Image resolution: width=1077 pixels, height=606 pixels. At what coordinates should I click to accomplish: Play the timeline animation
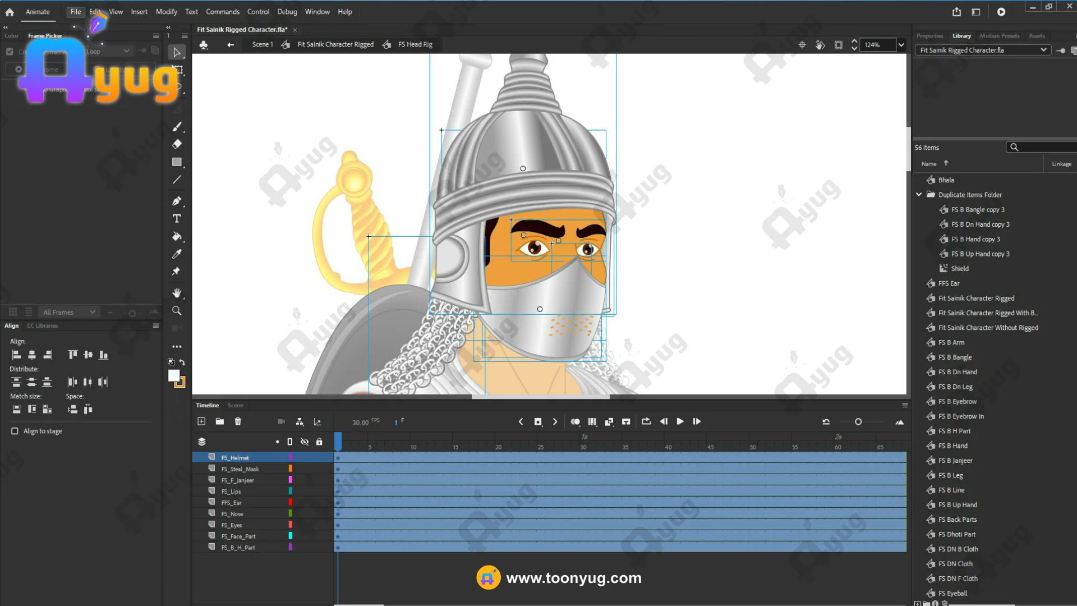click(680, 421)
